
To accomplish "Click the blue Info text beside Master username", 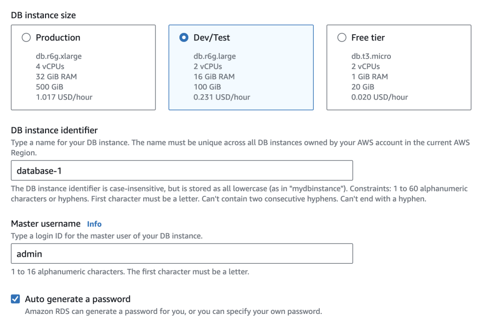I will (94, 224).
